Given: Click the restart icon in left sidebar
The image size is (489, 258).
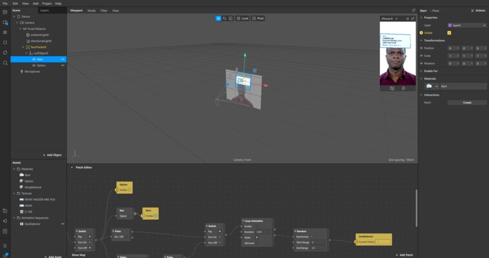Looking at the screenshot, I should click(5, 53).
